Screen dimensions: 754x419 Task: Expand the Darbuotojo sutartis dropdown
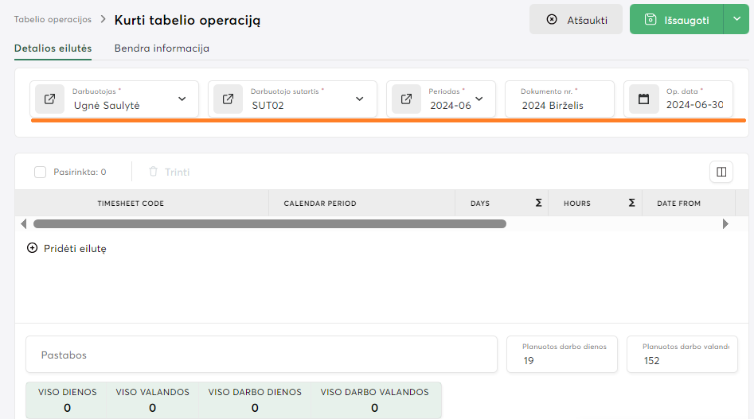[360, 99]
